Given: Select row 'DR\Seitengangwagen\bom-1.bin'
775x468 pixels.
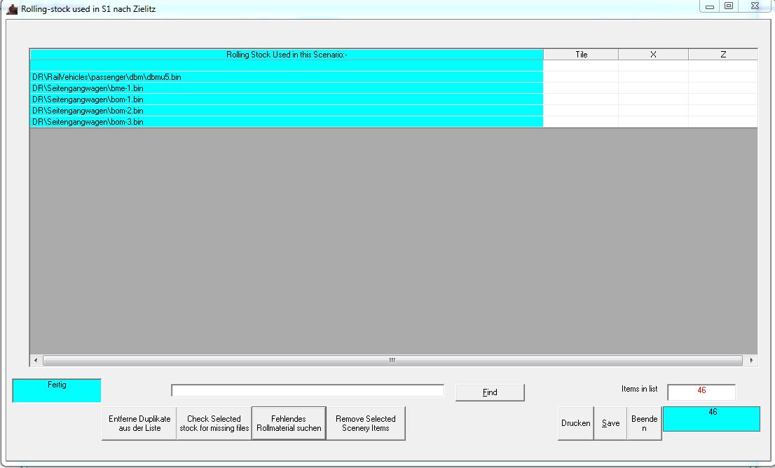Looking at the screenshot, I should pos(287,99).
